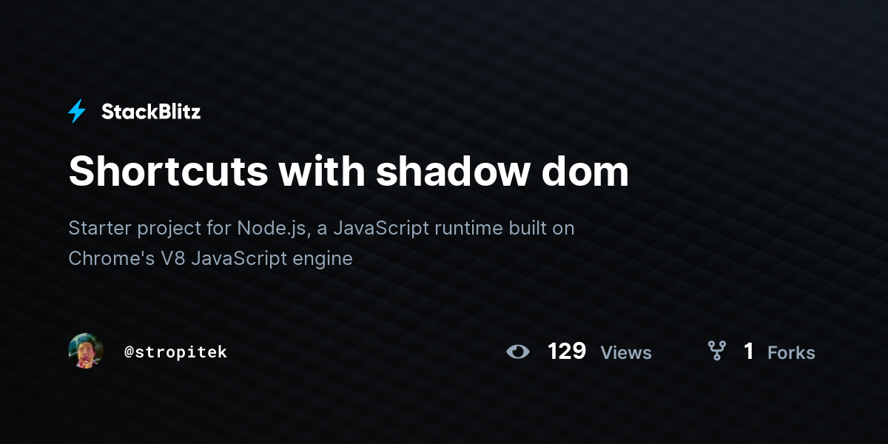The width and height of the screenshot is (888, 444).
Task: Click the StackBlitz brand name text
Action: [x=151, y=112]
